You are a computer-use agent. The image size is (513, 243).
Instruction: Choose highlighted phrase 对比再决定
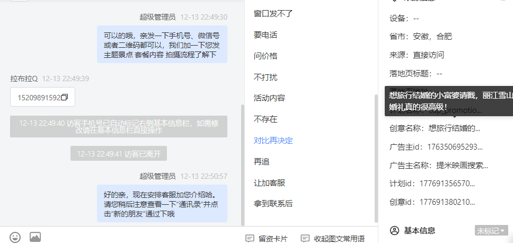273,141
